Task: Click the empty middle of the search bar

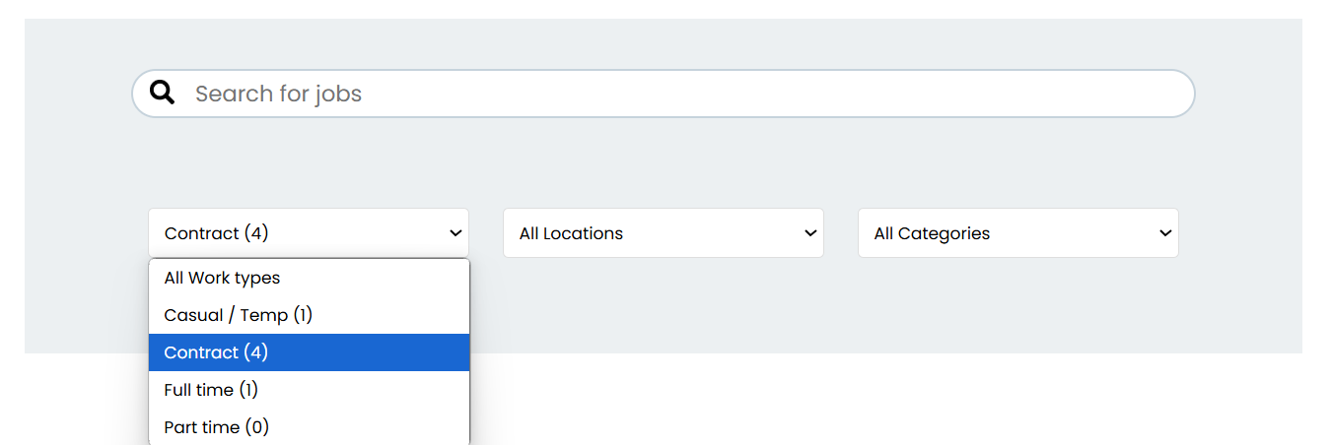Action: click(769, 94)
